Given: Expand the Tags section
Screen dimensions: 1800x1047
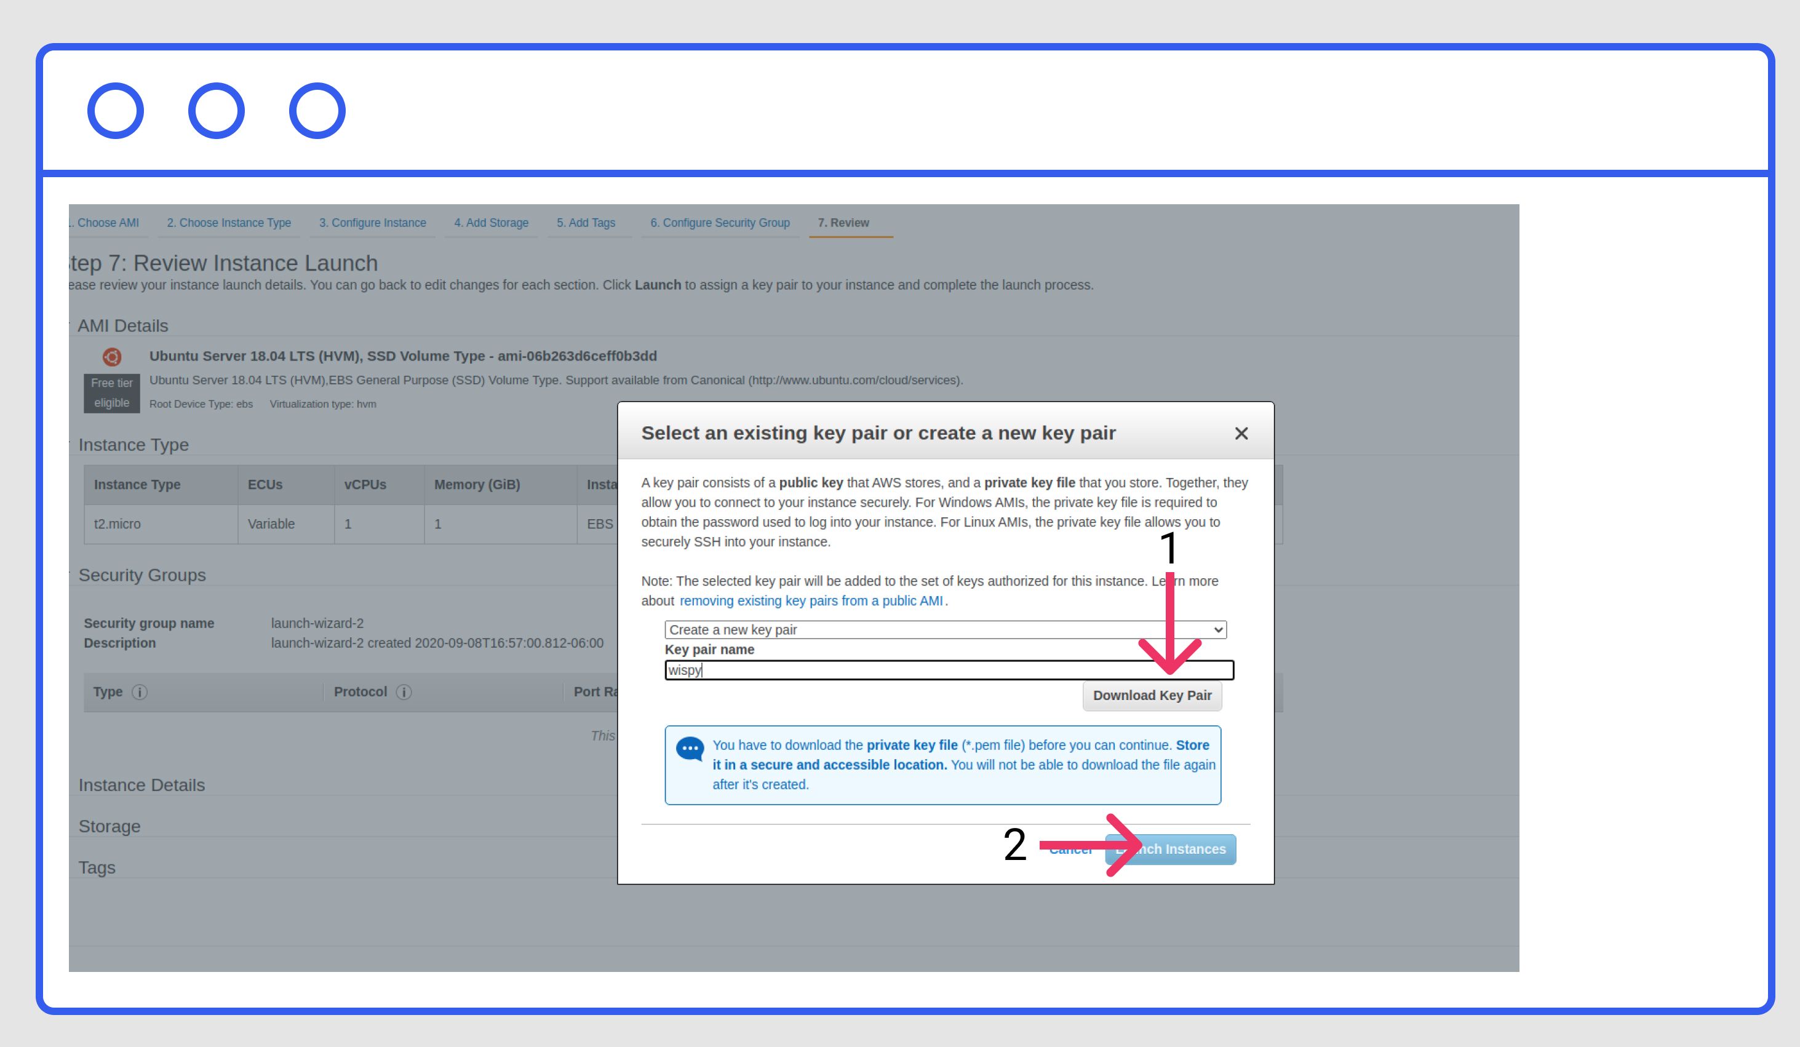Looking at the screenshot, I should pyautogui.click(x=97, y=868).
